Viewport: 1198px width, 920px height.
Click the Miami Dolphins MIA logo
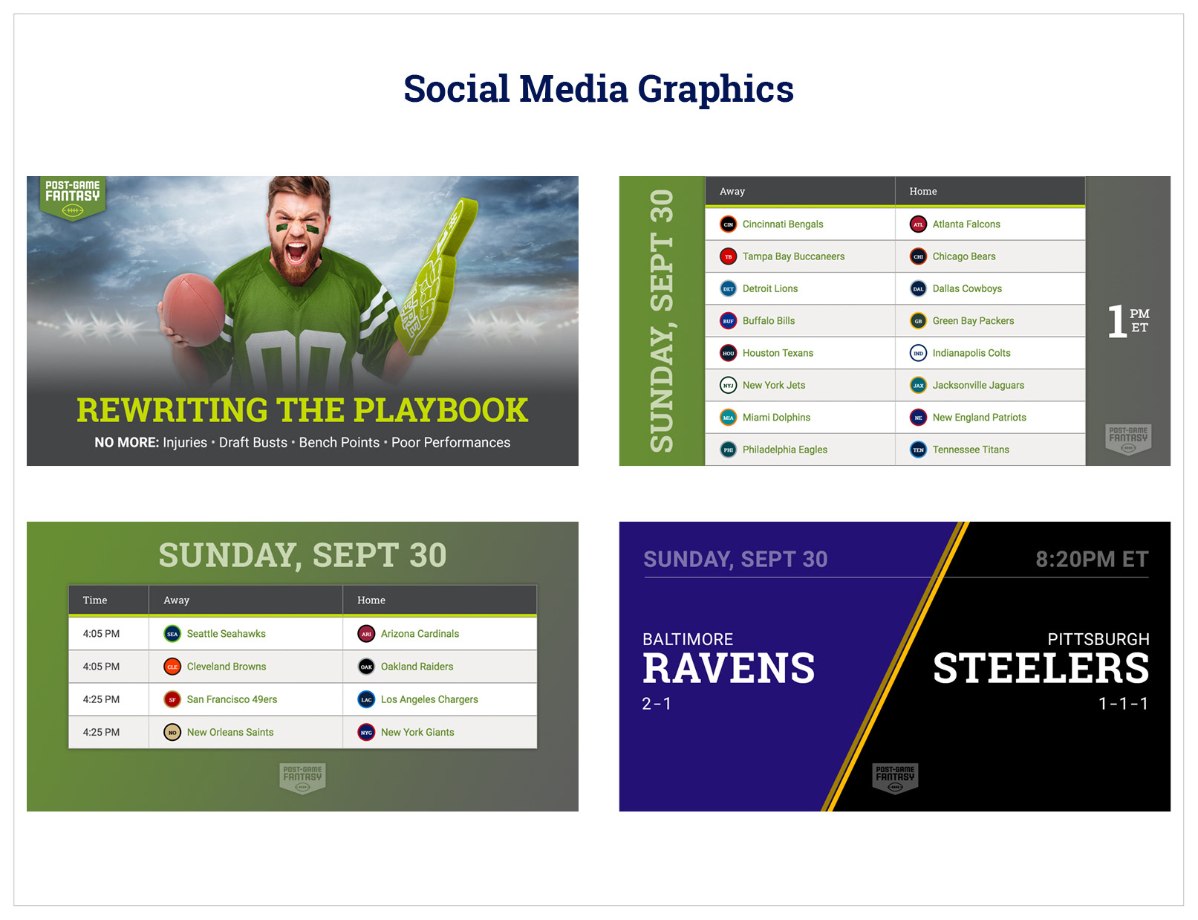pyautogui.click(x=728, y=418)
